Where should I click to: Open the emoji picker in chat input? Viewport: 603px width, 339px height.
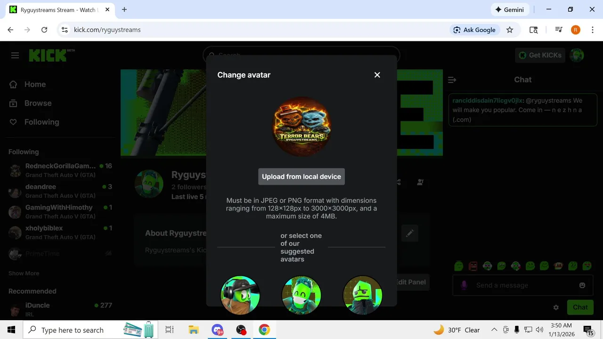click(x=582, y=285)
